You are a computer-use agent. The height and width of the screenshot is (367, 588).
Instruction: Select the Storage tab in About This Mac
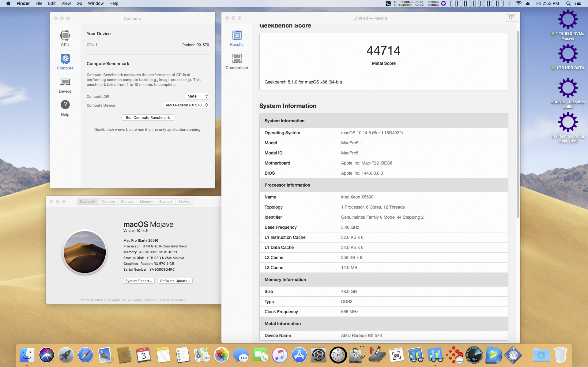(127, 202)
